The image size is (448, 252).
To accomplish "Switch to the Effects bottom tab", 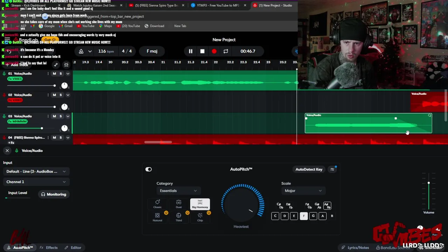I will pyautogui.click(x=49, y=247).
